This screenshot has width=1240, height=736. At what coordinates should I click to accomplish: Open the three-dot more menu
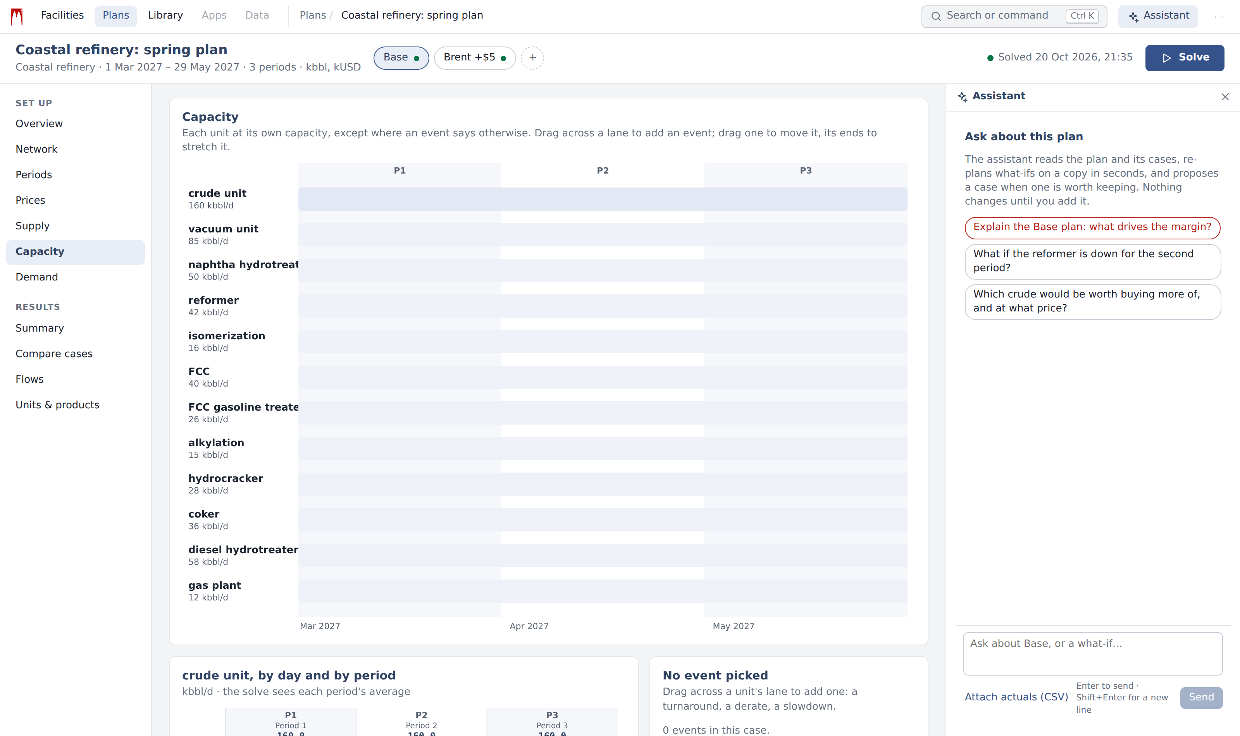point(1219,16)
